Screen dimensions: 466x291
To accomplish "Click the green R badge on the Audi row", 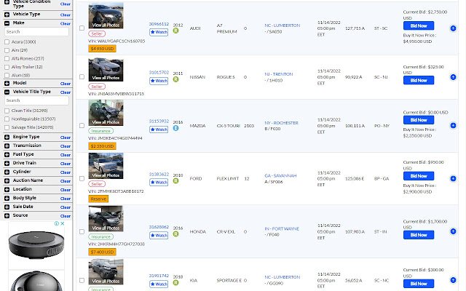I will (176, 31).
